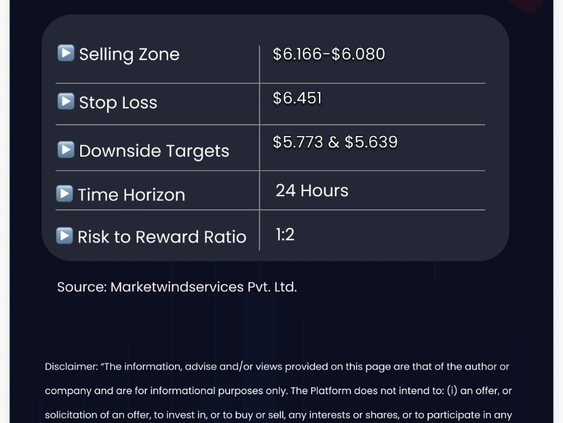Click the $6.166-$6.080 selling zone value
563x423 pixels.
pyautogui.click(x=329, y=54)
